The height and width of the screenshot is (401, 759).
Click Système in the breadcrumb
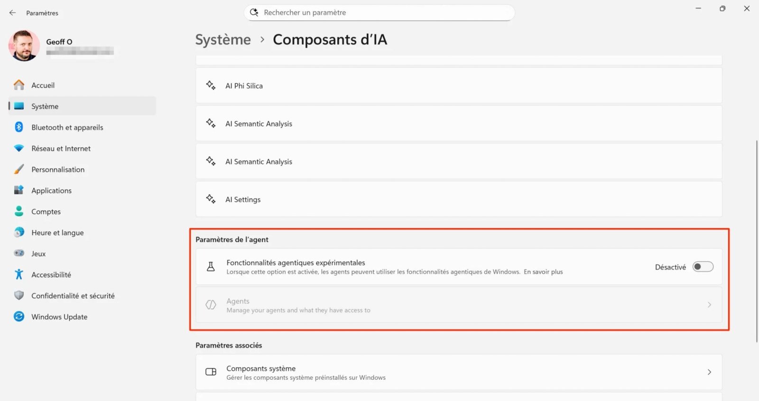click(223, 40)
